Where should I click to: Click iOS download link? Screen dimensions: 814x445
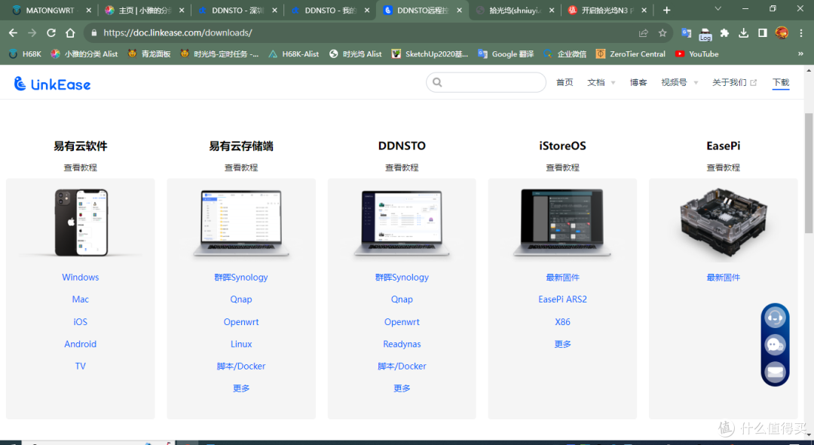pos(81,322)
